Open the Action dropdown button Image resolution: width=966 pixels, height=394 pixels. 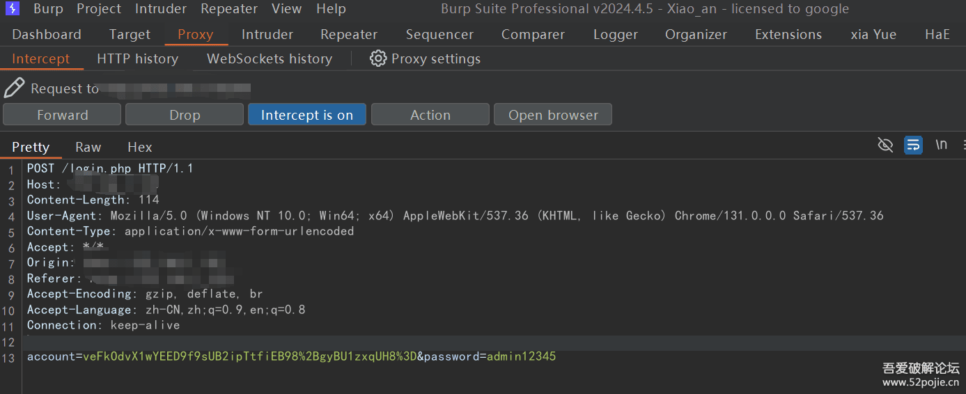coord(430,115)
